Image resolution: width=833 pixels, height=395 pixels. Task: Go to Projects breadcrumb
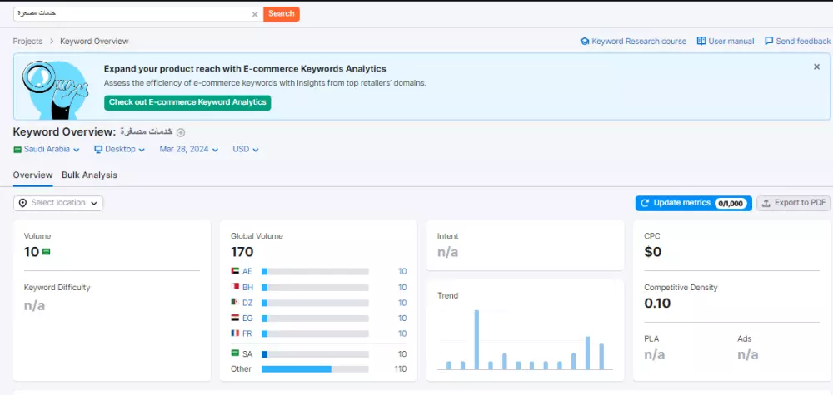(27, 41)
